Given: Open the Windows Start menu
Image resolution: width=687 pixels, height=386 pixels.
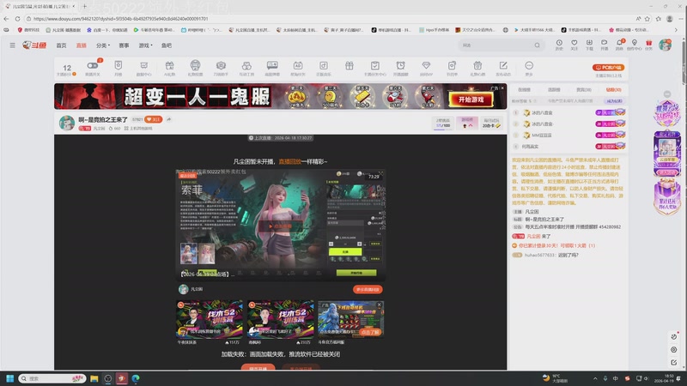Looking at the screenshot, I should (9, 378).
